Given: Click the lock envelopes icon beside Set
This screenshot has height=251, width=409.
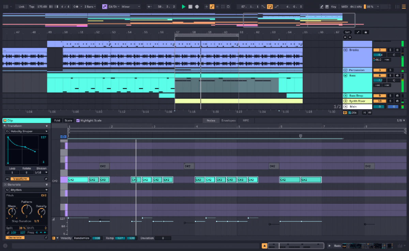Looking at the screenshot, I should tap(366, 32).
